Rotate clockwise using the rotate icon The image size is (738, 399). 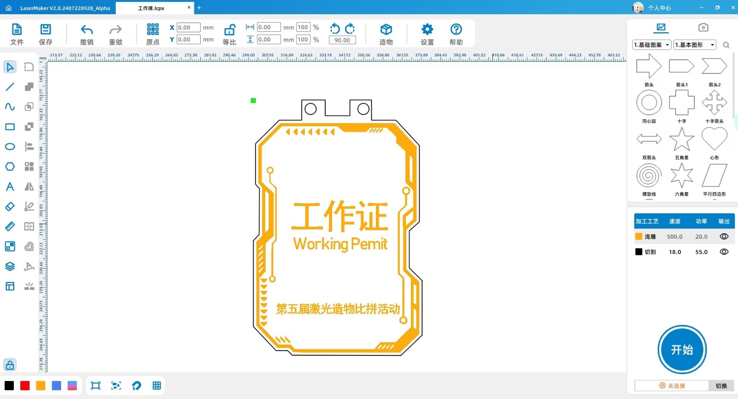(350, 29)
